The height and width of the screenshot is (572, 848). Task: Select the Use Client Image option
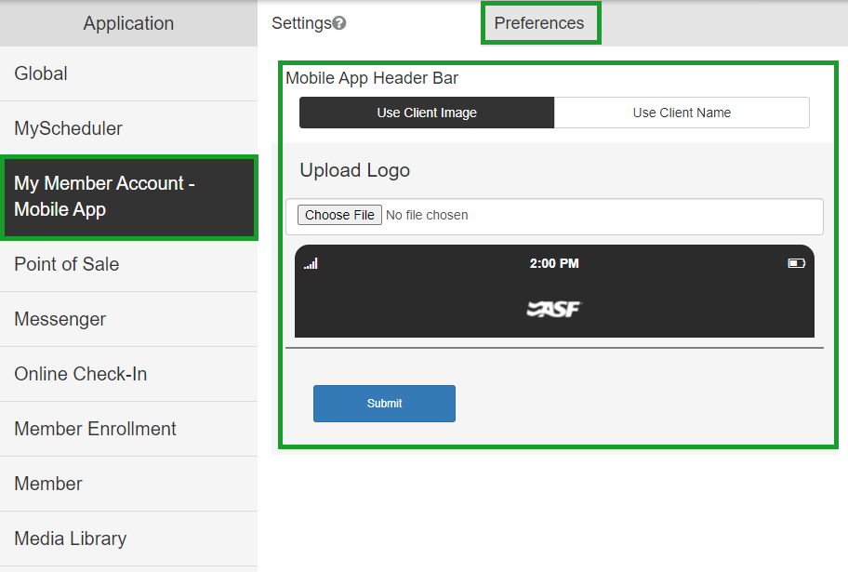coord(427,113)
